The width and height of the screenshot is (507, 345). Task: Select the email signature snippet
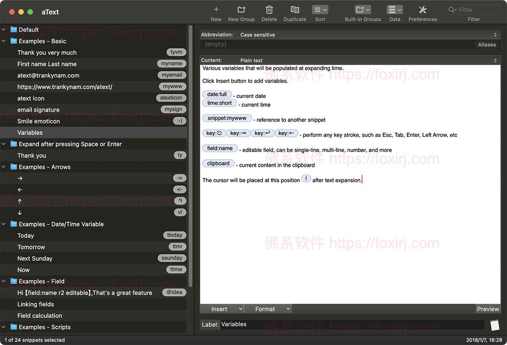(x=38, y=110)
